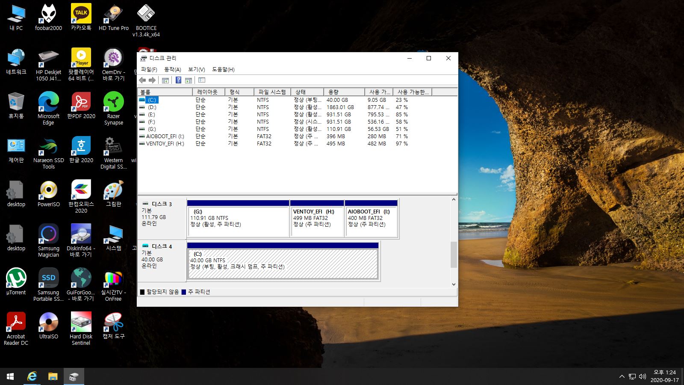Open the Windows Start button
684x385 pixels.
pos(10,376)
